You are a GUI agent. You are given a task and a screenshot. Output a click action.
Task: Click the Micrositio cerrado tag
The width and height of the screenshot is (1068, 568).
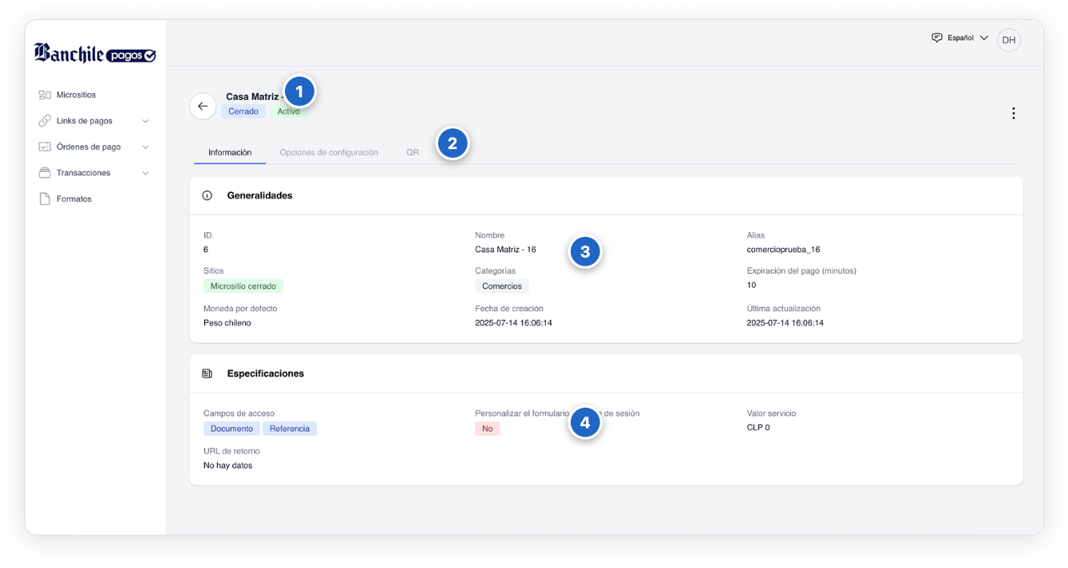243,286
